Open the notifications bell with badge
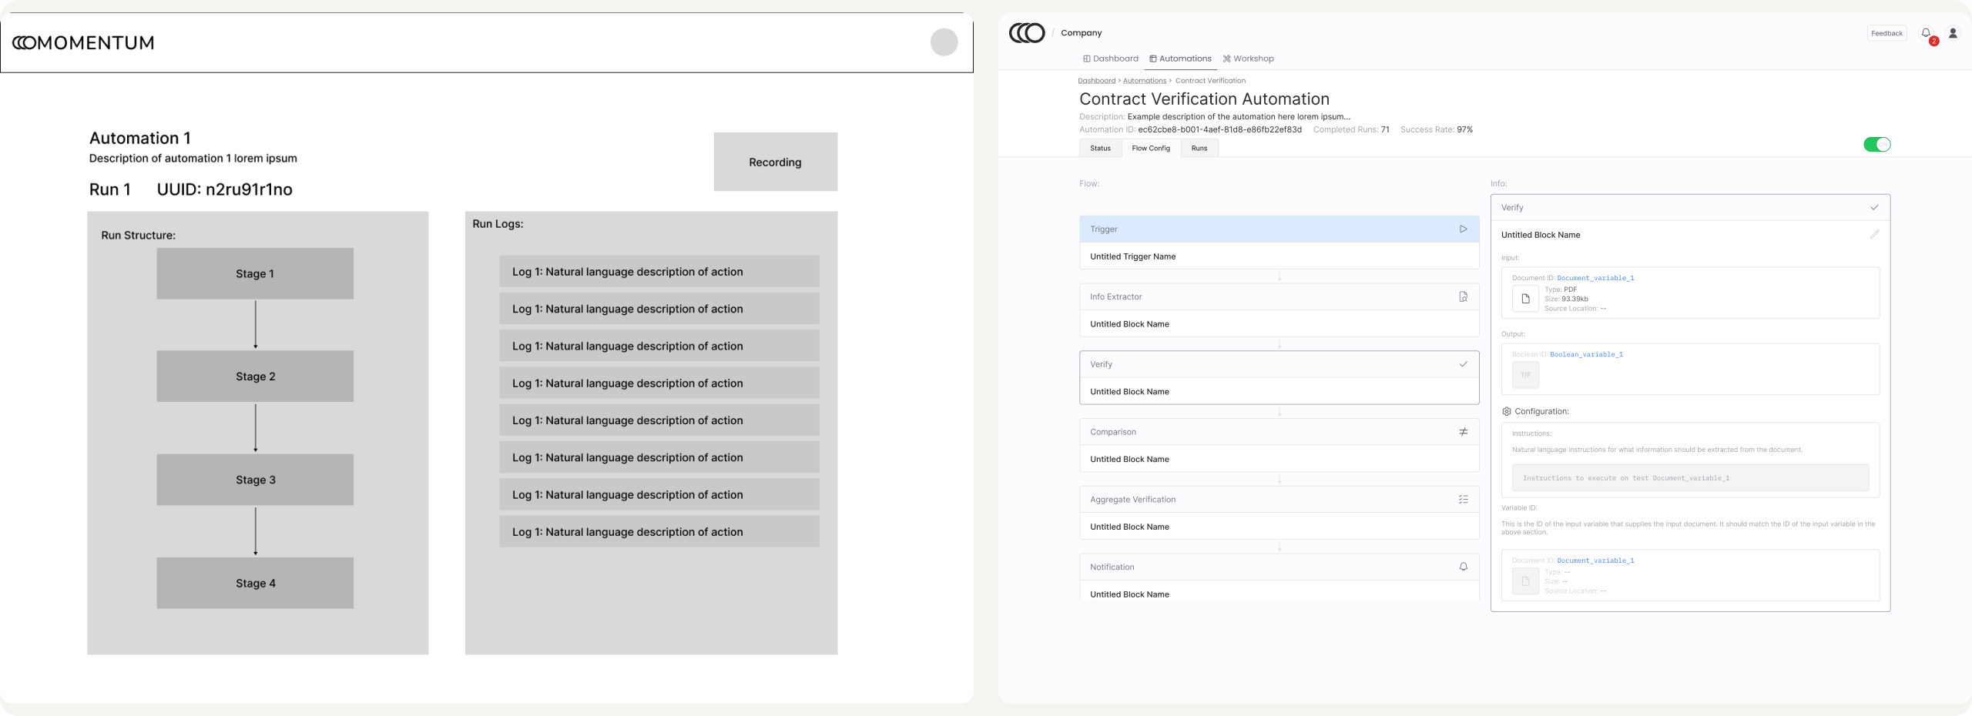The width and height of the screenshot is (1972, 716). tap(1926, 33)
